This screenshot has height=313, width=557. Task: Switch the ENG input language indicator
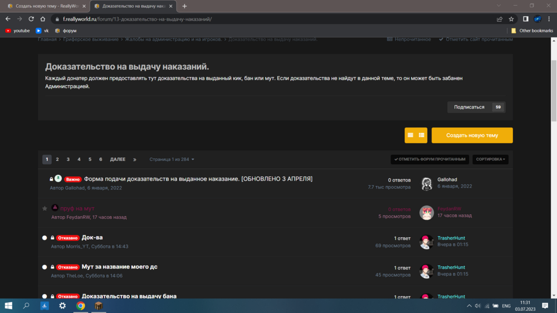tap(506, 306)
